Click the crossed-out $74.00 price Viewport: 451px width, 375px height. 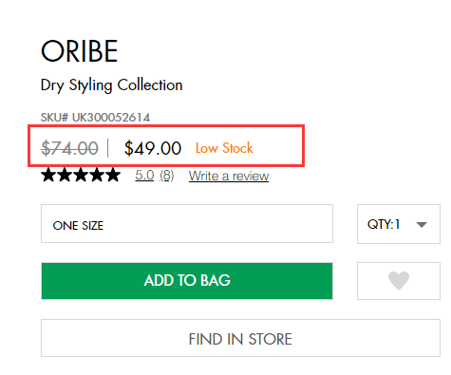point(69,148)
